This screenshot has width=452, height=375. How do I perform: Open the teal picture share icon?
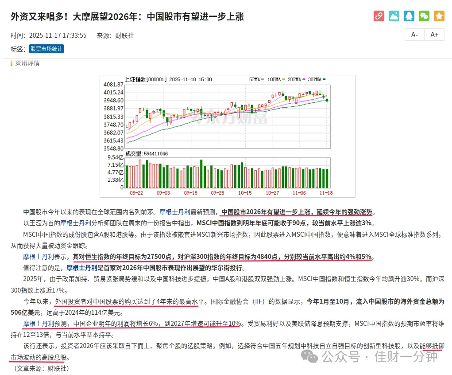tap(394, 16)
